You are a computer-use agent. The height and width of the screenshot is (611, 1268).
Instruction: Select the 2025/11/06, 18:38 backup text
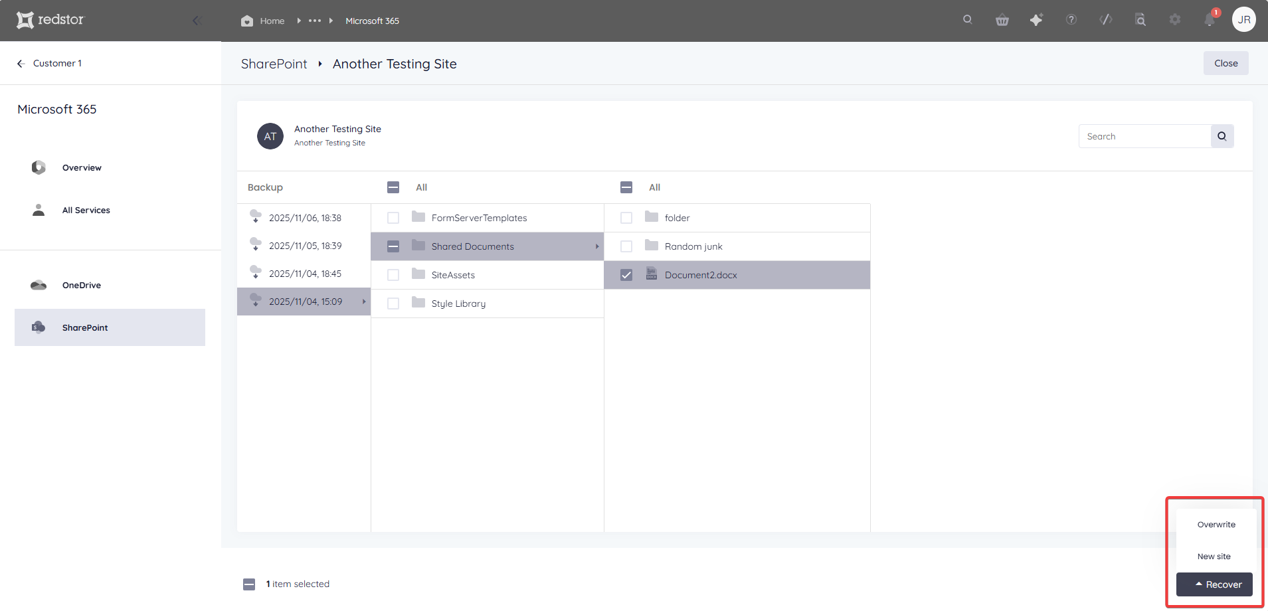coord(305,218)
